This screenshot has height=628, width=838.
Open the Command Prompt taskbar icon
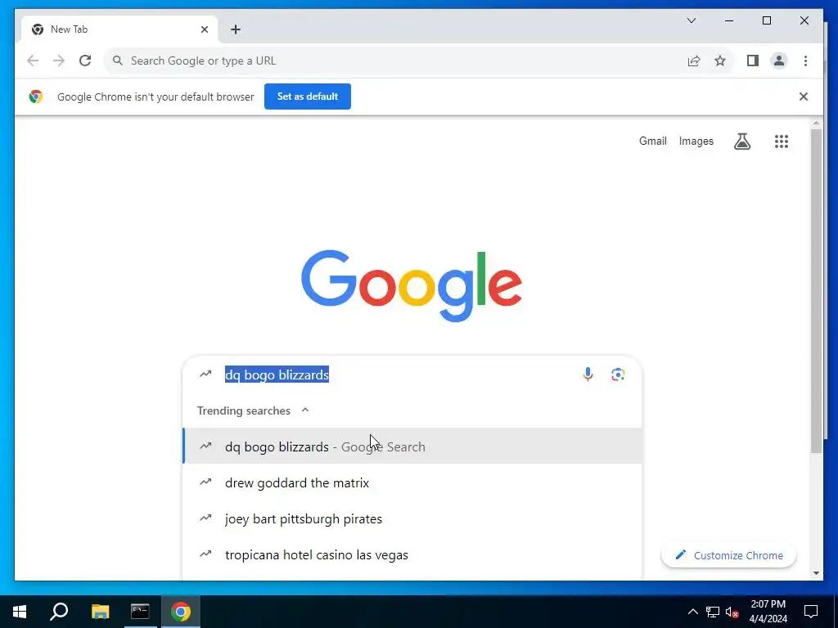[x=140, y=612]
